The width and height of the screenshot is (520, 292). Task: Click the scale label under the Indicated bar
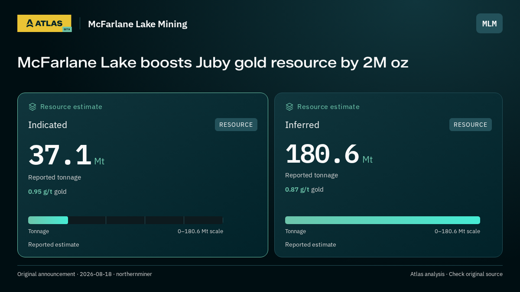coord(200,231)
